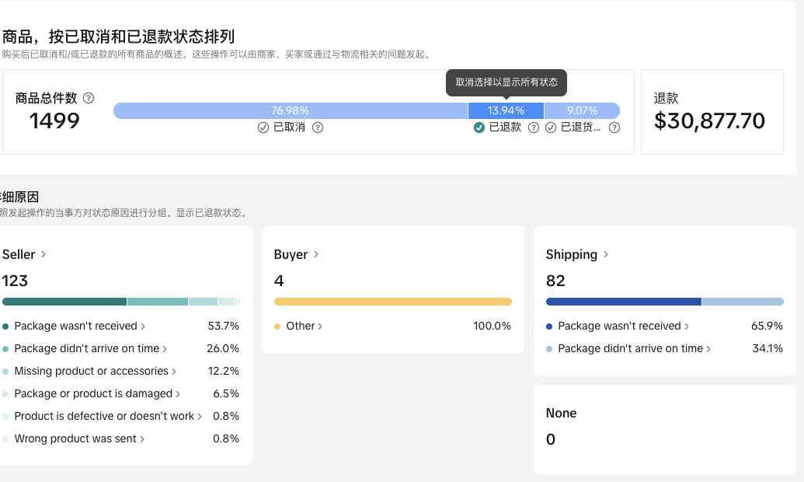Toggle the 已取消 status checkbox
This screenshot has height=482, width=804.
[x=263, y=127]
